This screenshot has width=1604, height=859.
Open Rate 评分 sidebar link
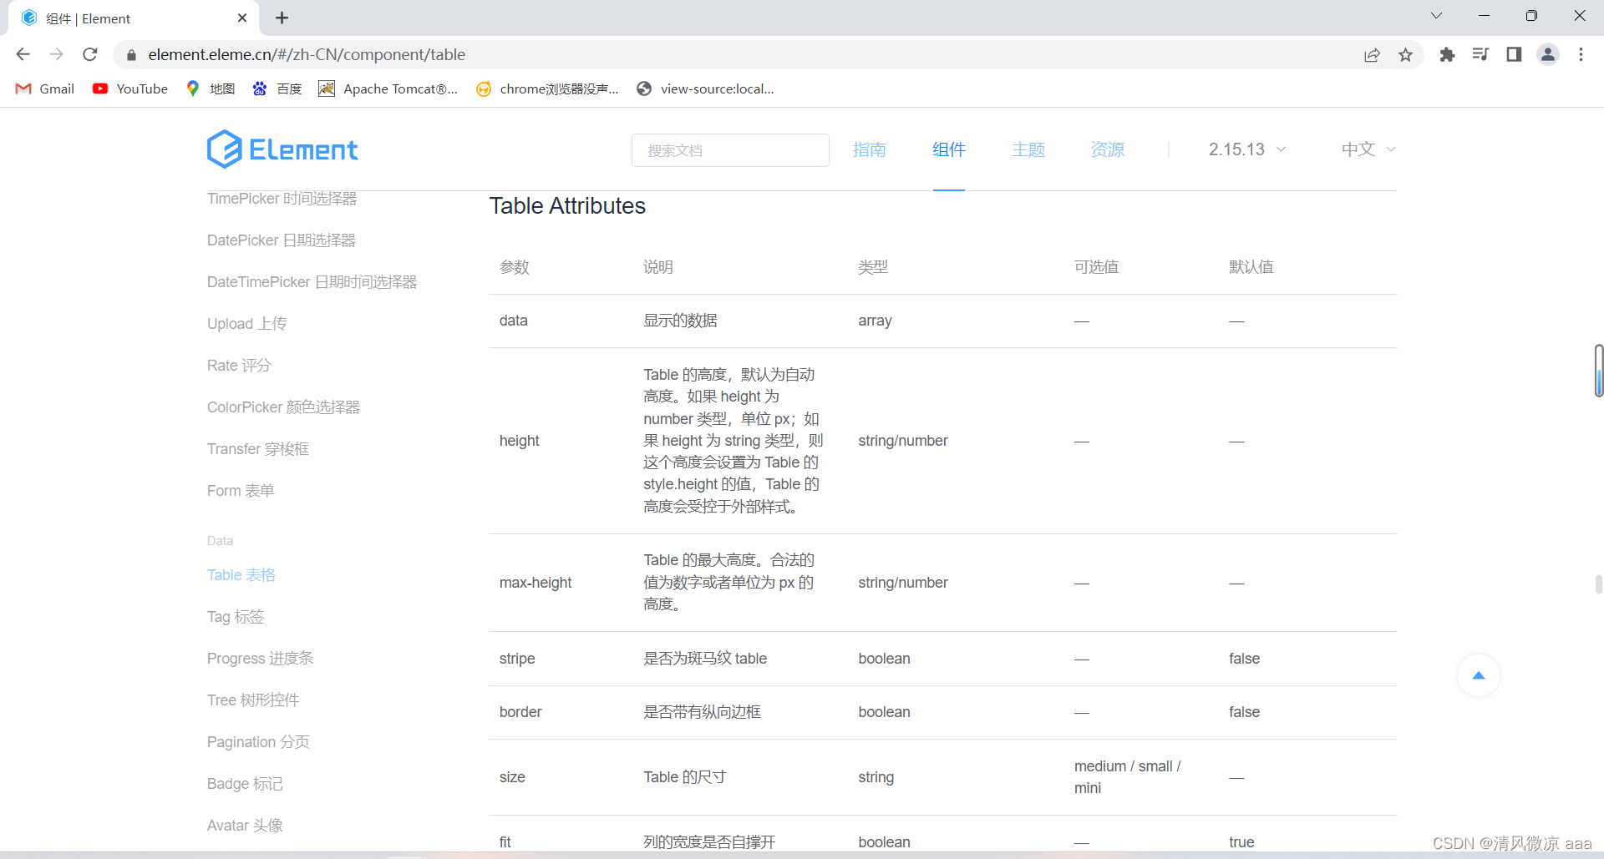pos(239,366)
